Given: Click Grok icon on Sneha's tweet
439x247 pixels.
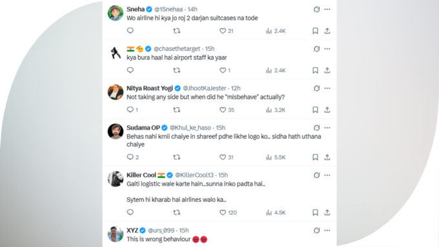Looking at the screenshot, I should tap(316, 9).
